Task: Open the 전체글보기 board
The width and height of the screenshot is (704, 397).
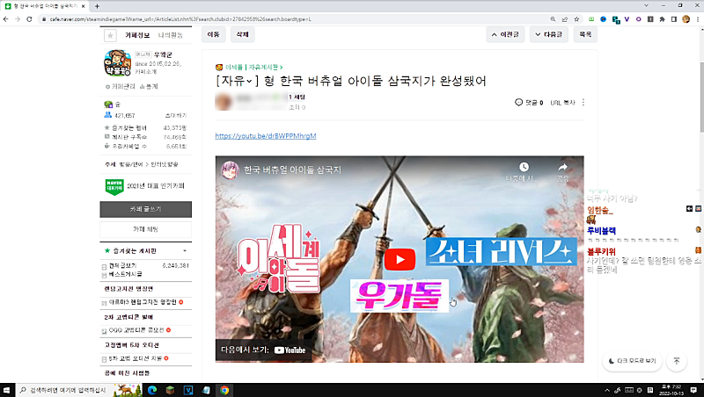Action: pos(122,266)
